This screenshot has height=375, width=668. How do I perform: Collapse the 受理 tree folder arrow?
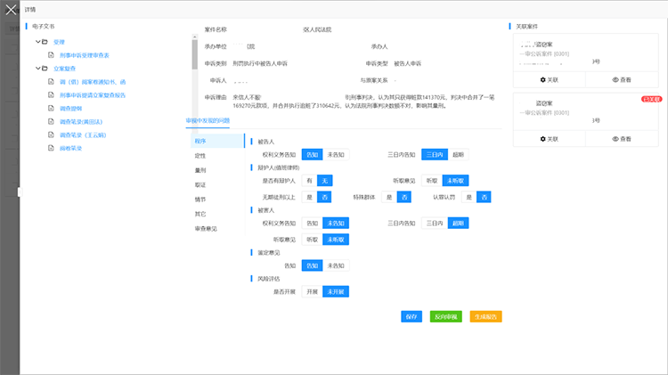tap(37, 42)
